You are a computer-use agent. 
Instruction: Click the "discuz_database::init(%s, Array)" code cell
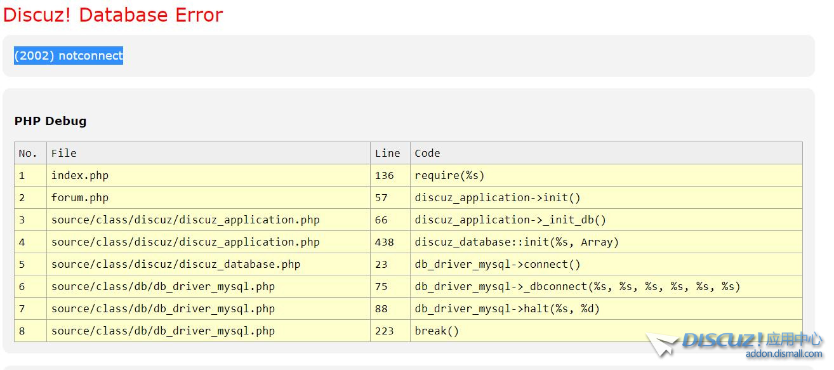(606, 242)
